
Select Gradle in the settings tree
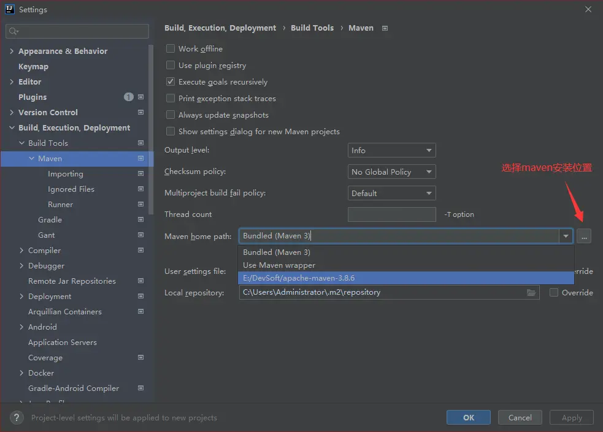point(50,220)
